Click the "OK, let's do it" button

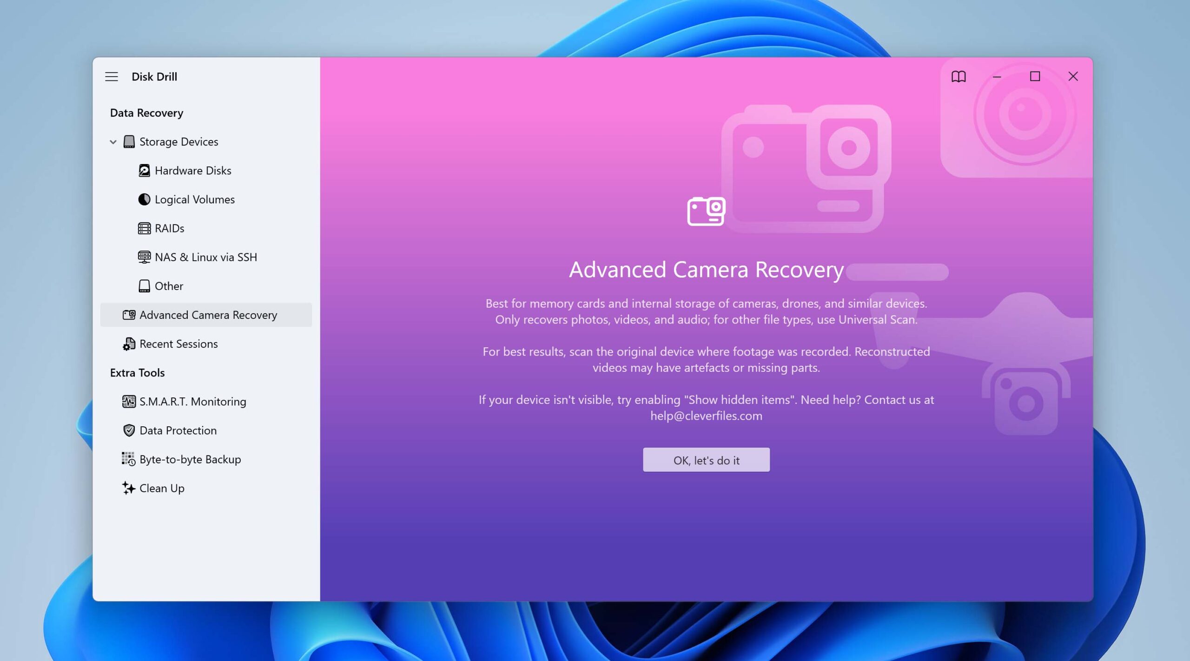706,460
